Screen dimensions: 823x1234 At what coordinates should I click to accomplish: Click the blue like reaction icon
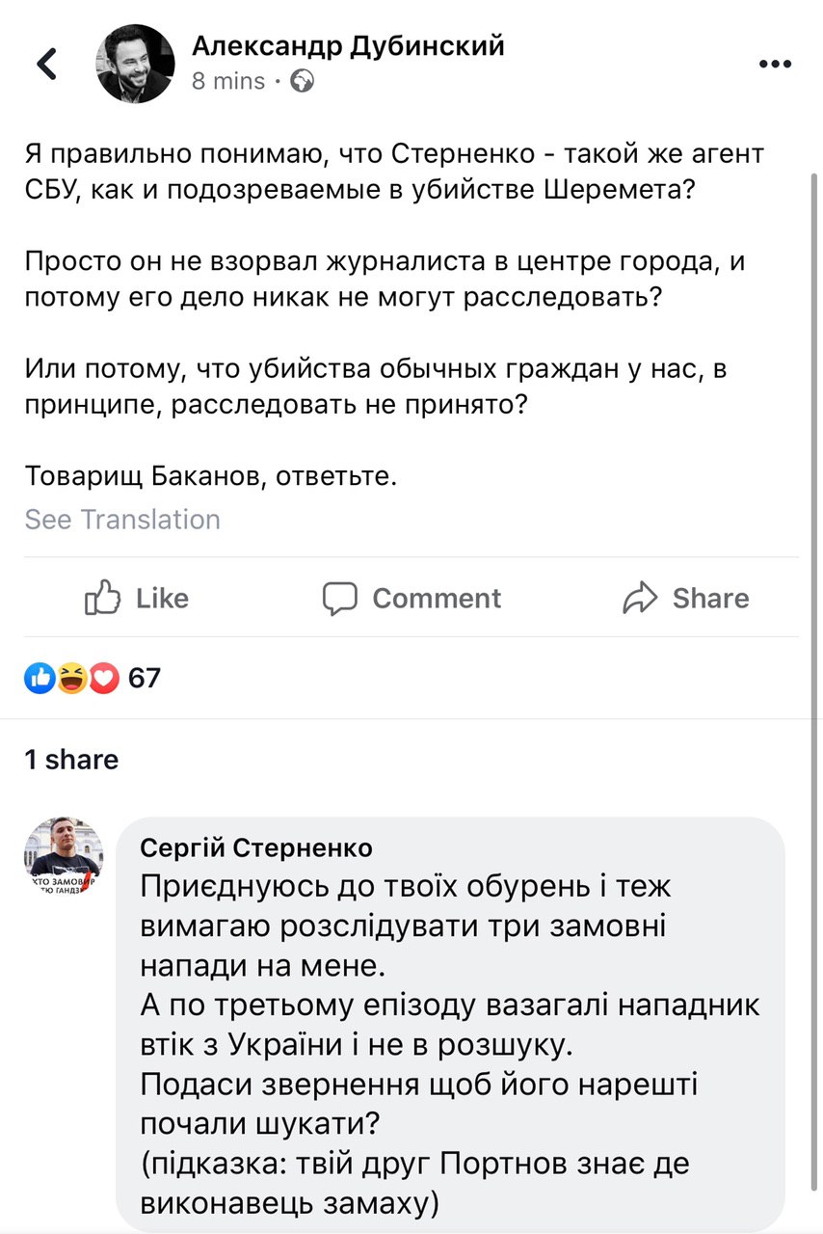click(x=40, y=679)
